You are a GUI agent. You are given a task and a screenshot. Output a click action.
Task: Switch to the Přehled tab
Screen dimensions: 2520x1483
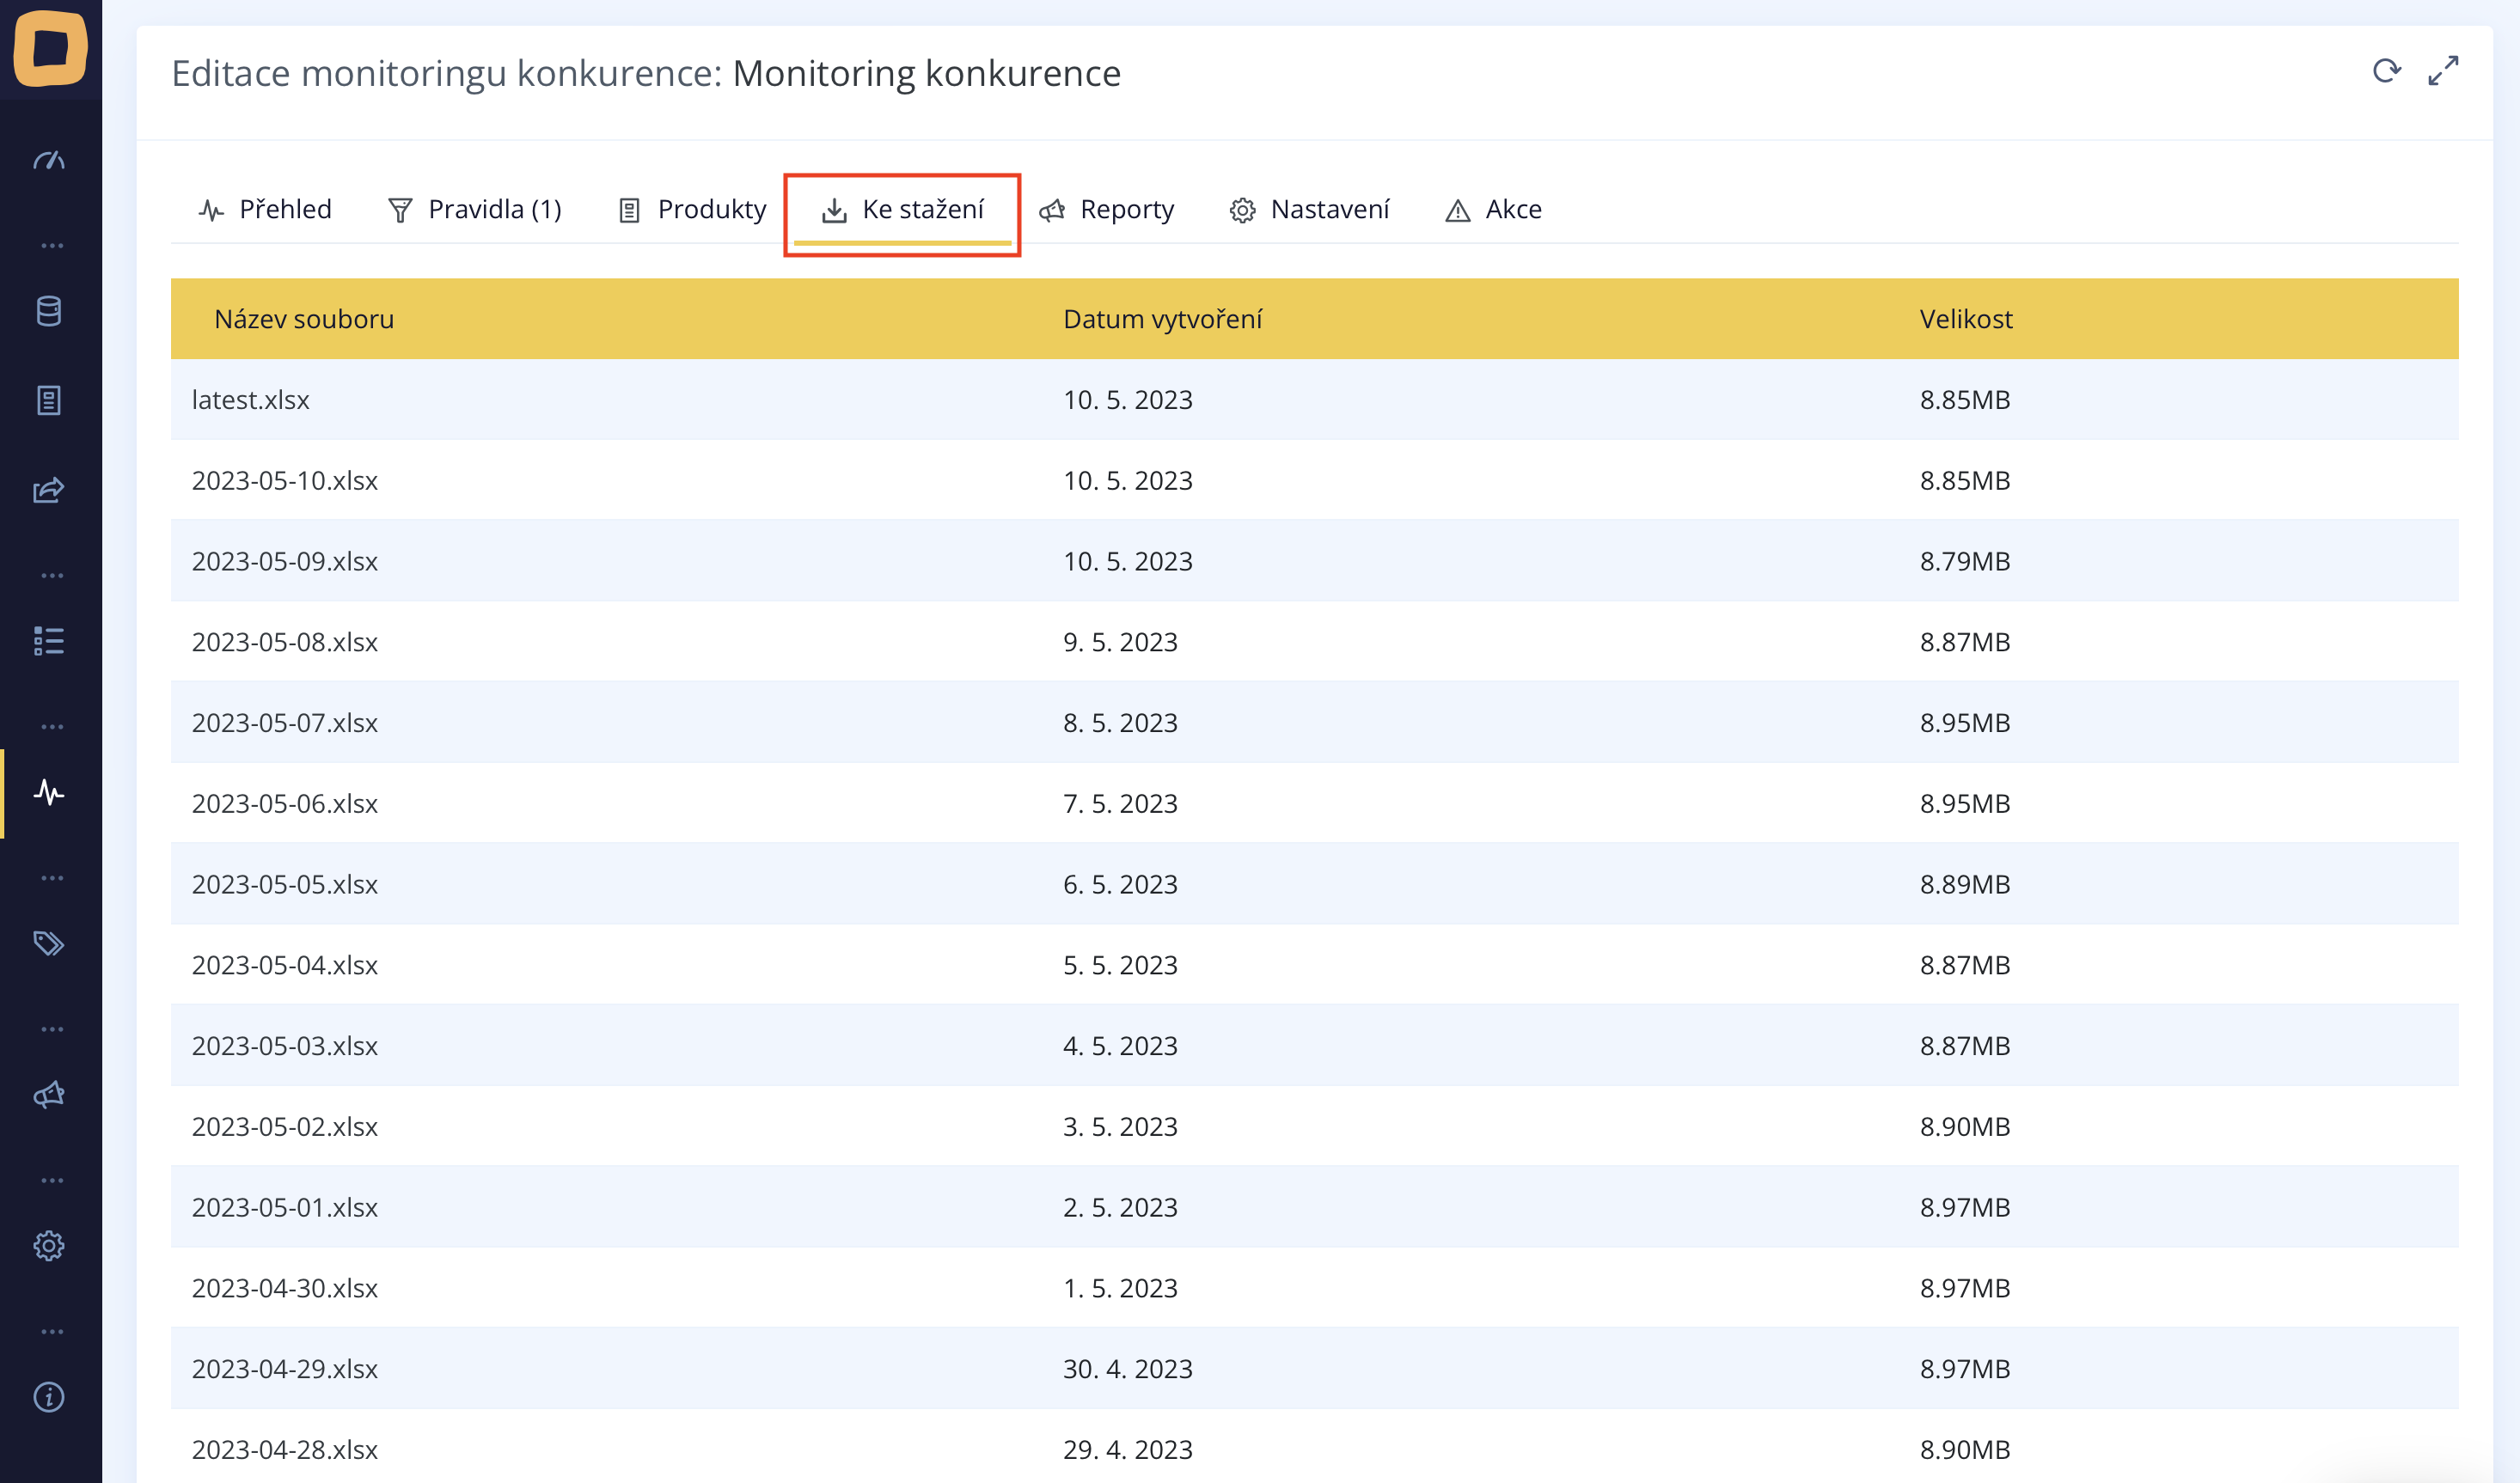click(266, 209)
